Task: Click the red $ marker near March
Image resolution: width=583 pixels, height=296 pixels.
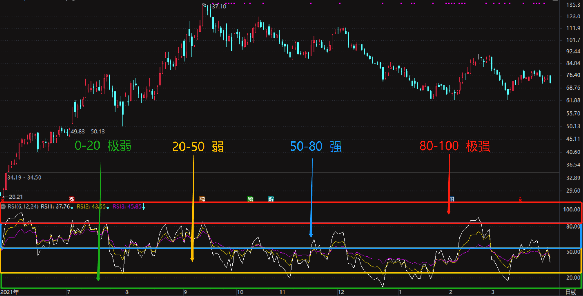Action: tap(520, 200)
